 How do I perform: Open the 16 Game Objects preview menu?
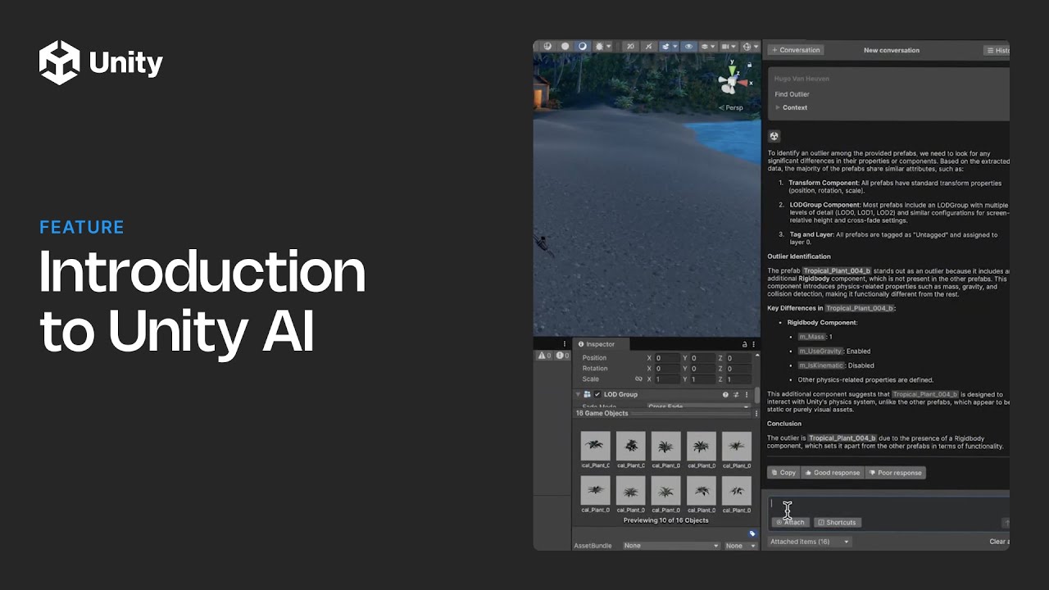pos(756,413)
